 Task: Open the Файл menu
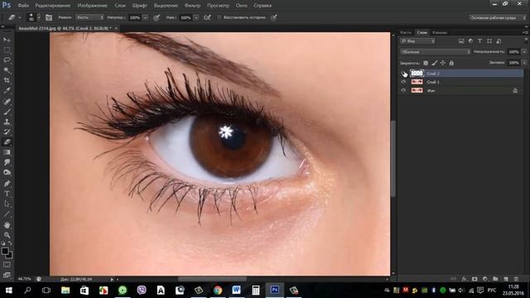tap(23, 6)
